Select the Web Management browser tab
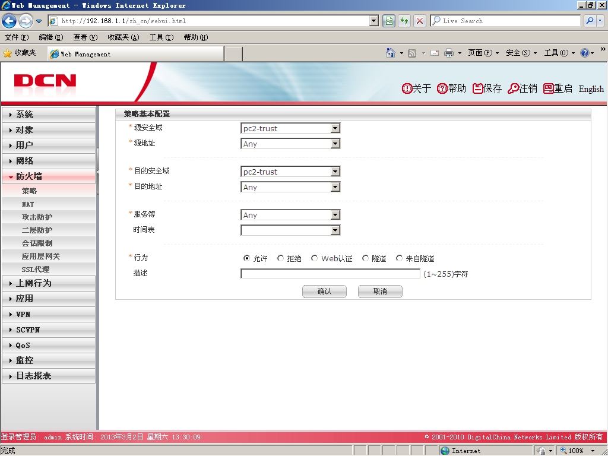Screen dimensions: 608x456 click(136, 54)
